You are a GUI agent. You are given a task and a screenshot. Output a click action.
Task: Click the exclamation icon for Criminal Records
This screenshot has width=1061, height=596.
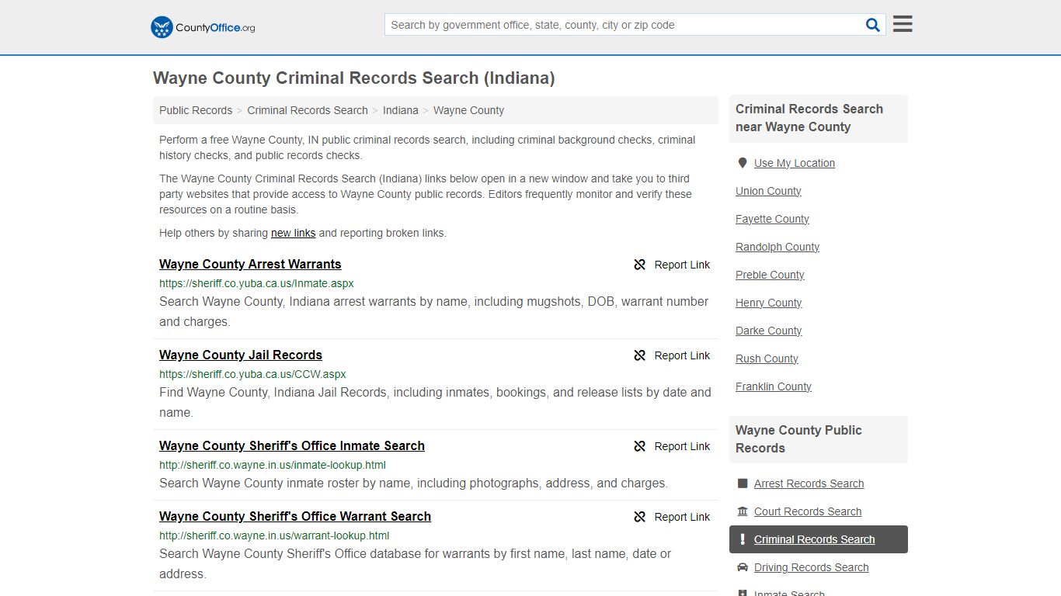(x=743, y=539)
